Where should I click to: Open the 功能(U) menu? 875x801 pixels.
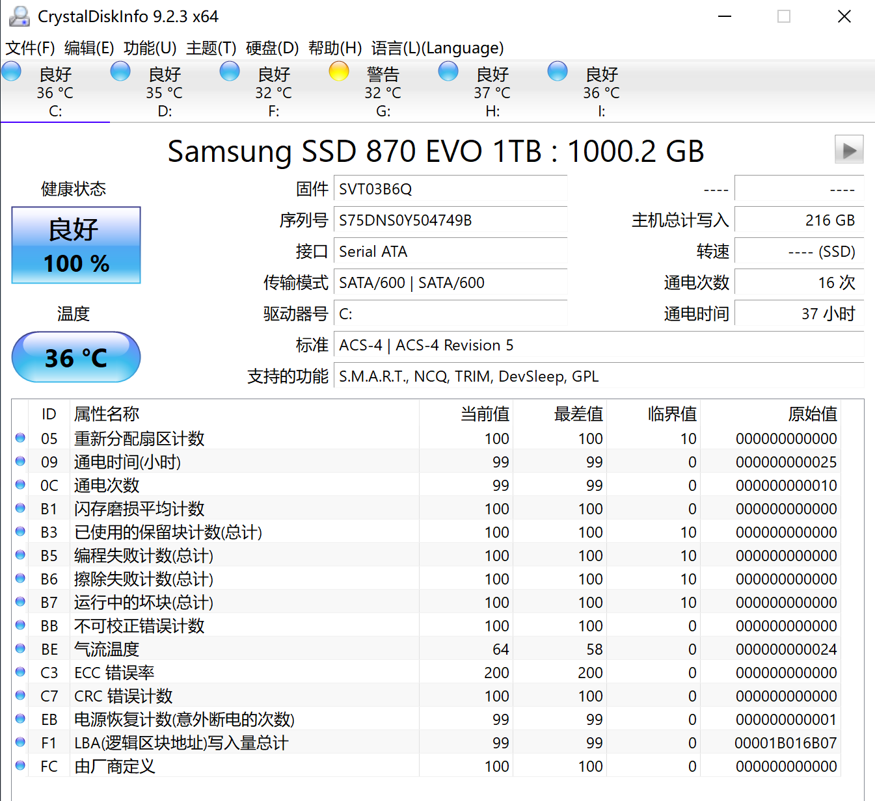pyautogui.click(x=150, y=48)
